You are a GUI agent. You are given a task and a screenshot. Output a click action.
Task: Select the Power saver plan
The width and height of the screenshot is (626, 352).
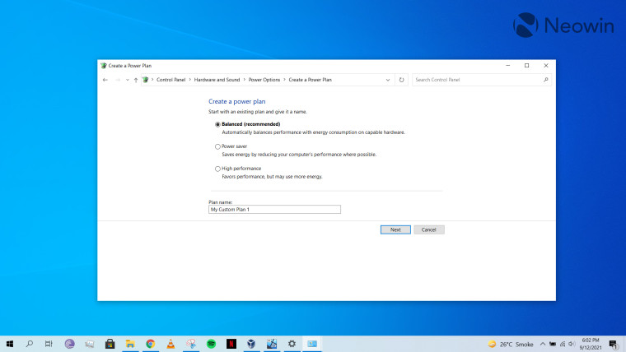pos(217,146)
